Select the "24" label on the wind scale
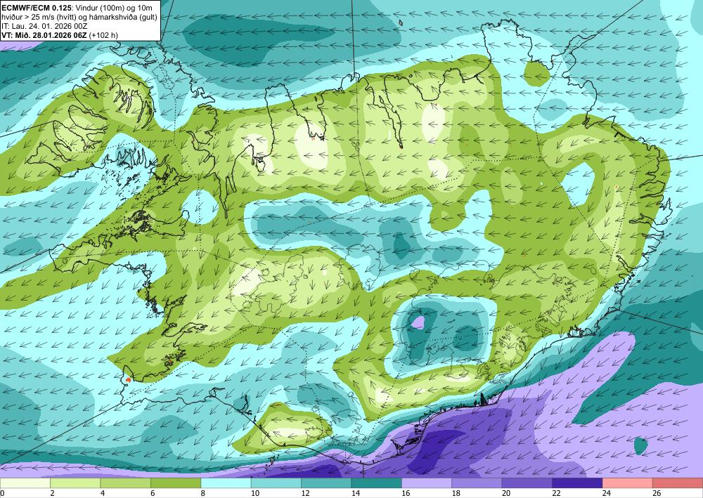The width and height of the screenshot is (703, 498). tap(607, 493)
